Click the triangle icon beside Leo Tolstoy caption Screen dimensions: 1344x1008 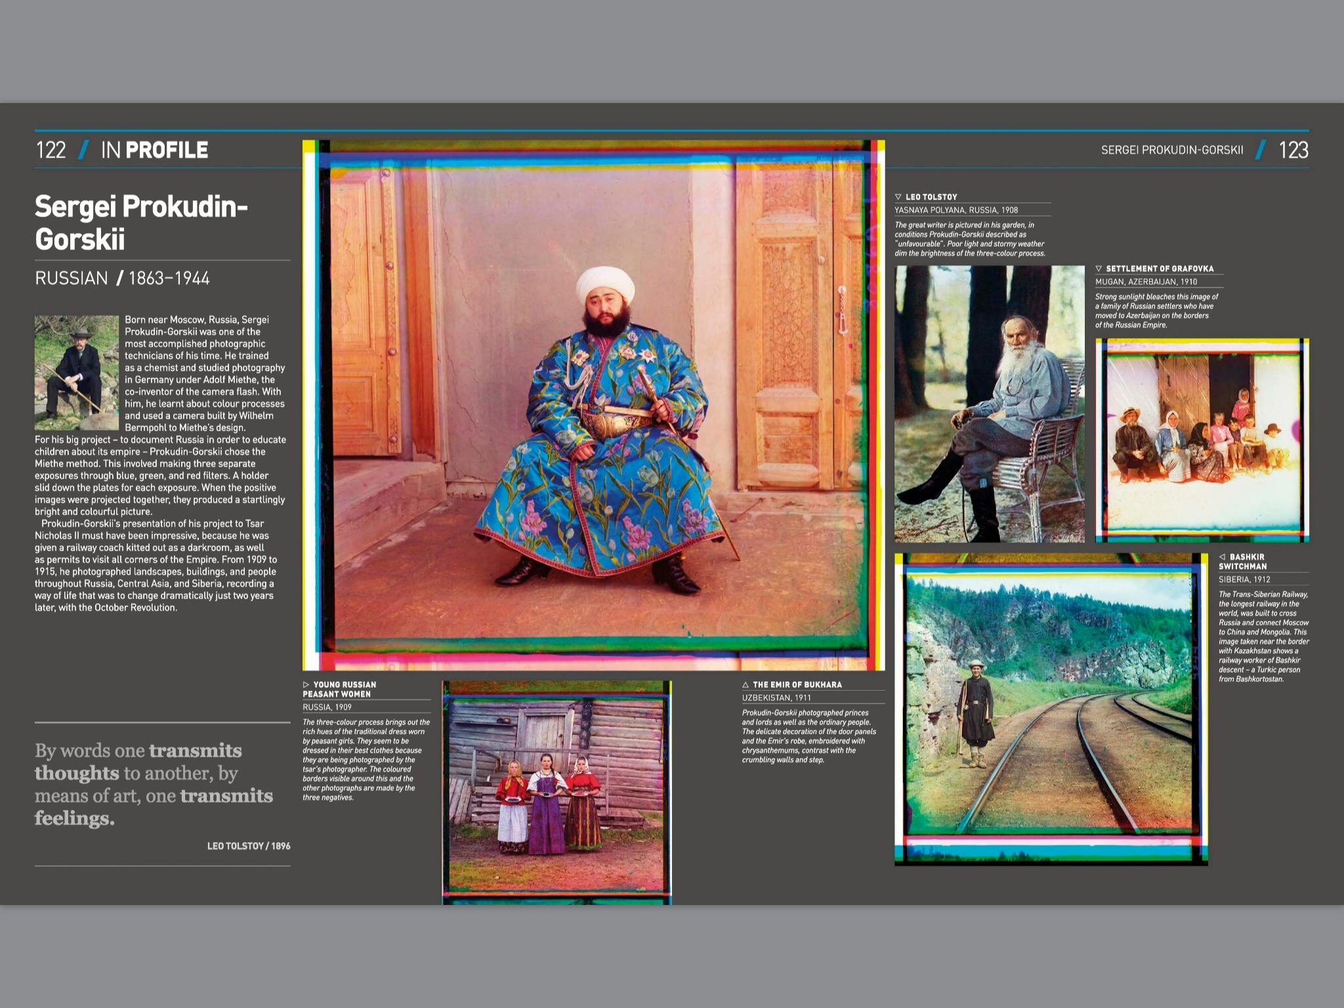tap(898, 197)
